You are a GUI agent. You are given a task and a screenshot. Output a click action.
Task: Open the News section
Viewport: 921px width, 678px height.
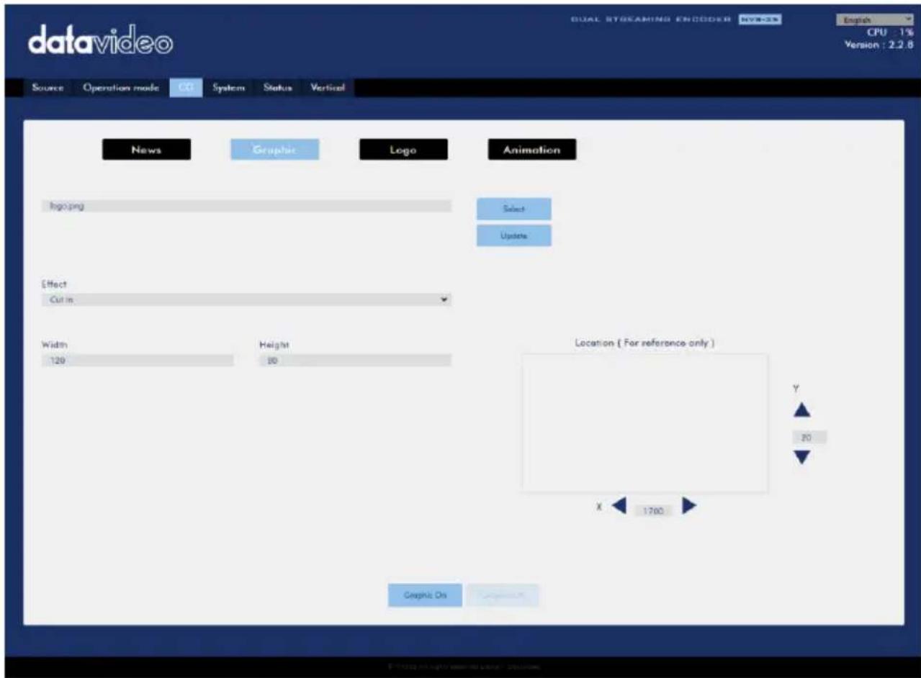(x=146, y=150)
